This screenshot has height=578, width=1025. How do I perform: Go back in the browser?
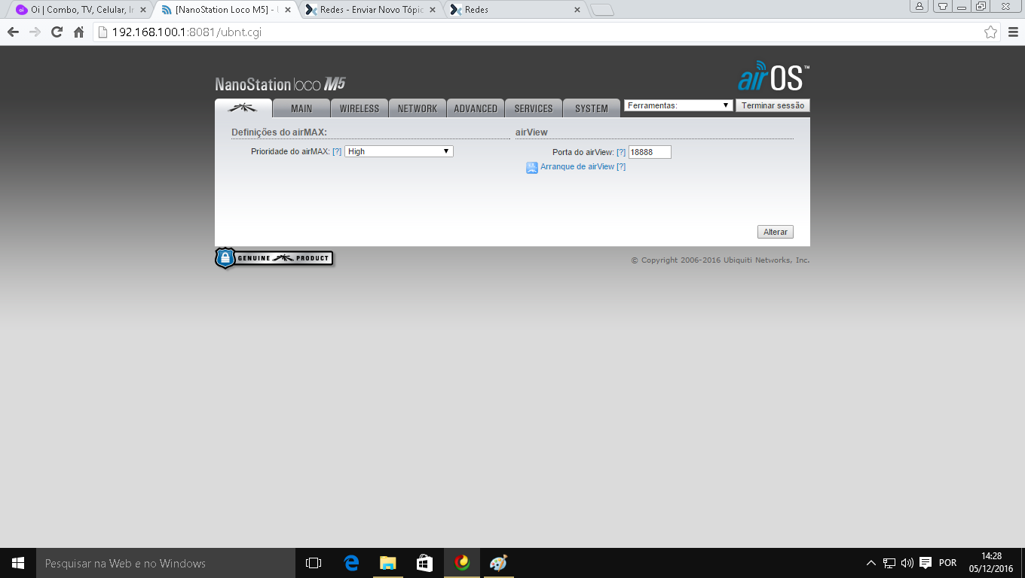tap(13, 32)
